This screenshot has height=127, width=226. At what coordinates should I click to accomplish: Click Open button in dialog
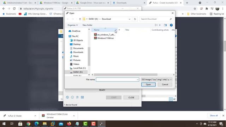tap(148, 85)
